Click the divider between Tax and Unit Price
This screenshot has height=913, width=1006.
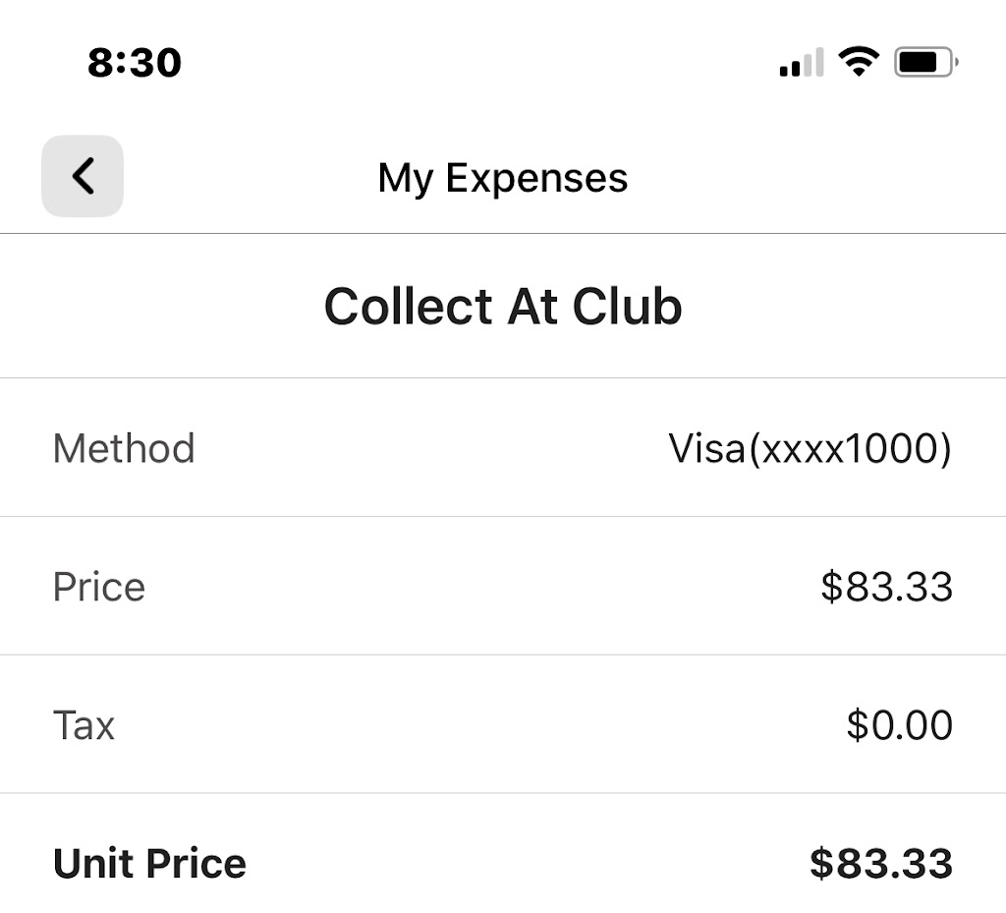[x=503, y=793]
